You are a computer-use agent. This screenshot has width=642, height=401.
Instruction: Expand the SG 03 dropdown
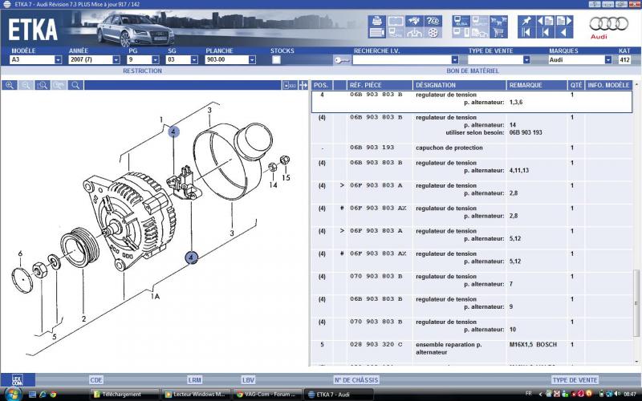pos(194,59)
